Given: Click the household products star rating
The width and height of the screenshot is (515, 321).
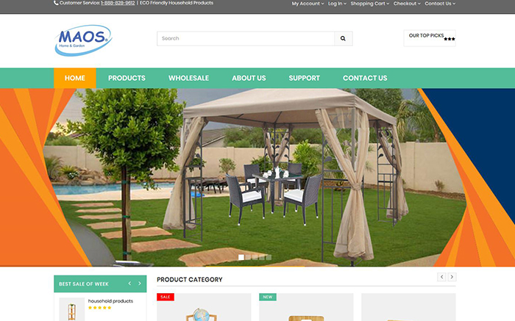Looking at the screenshot, I should (x=99, y=308).
